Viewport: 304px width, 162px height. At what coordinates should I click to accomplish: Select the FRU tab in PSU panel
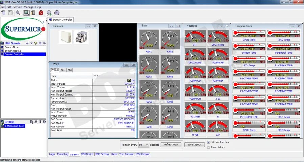point(63,70)
